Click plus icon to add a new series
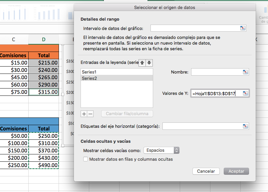The width and height of the screenshot is (268, 192). point(85,113)
